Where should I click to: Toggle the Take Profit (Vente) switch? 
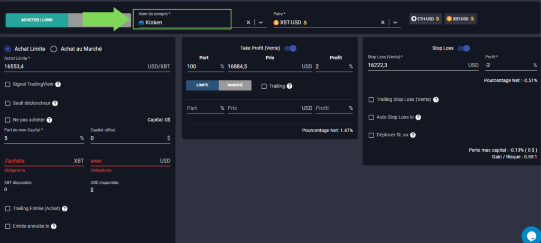point(290,48)
